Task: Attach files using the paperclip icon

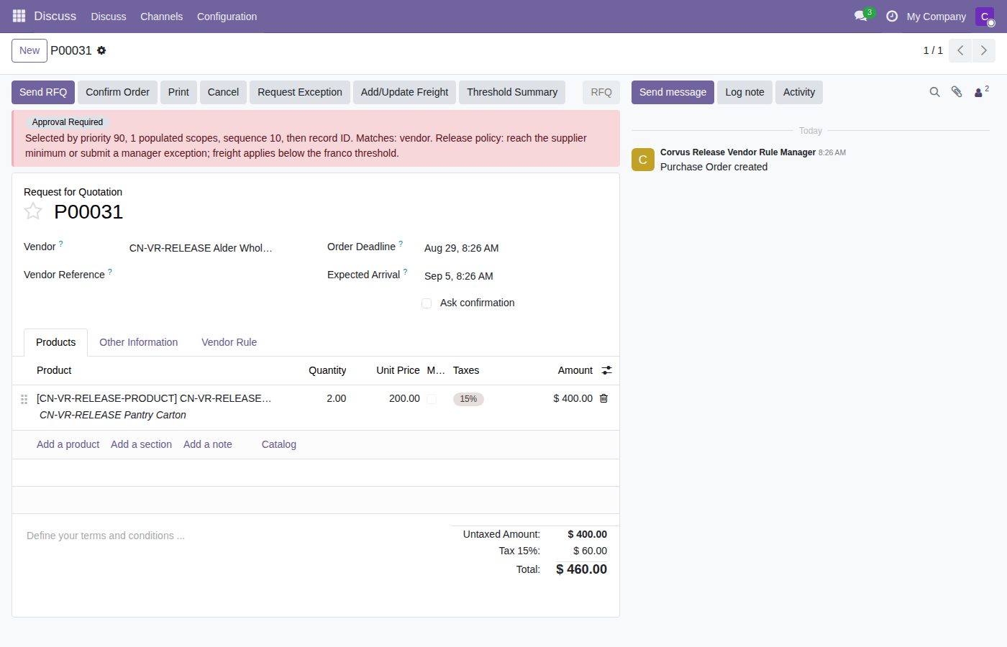Action: (957, 92)
